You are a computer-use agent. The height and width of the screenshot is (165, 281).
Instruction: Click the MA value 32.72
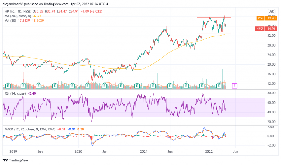[37, 16]
